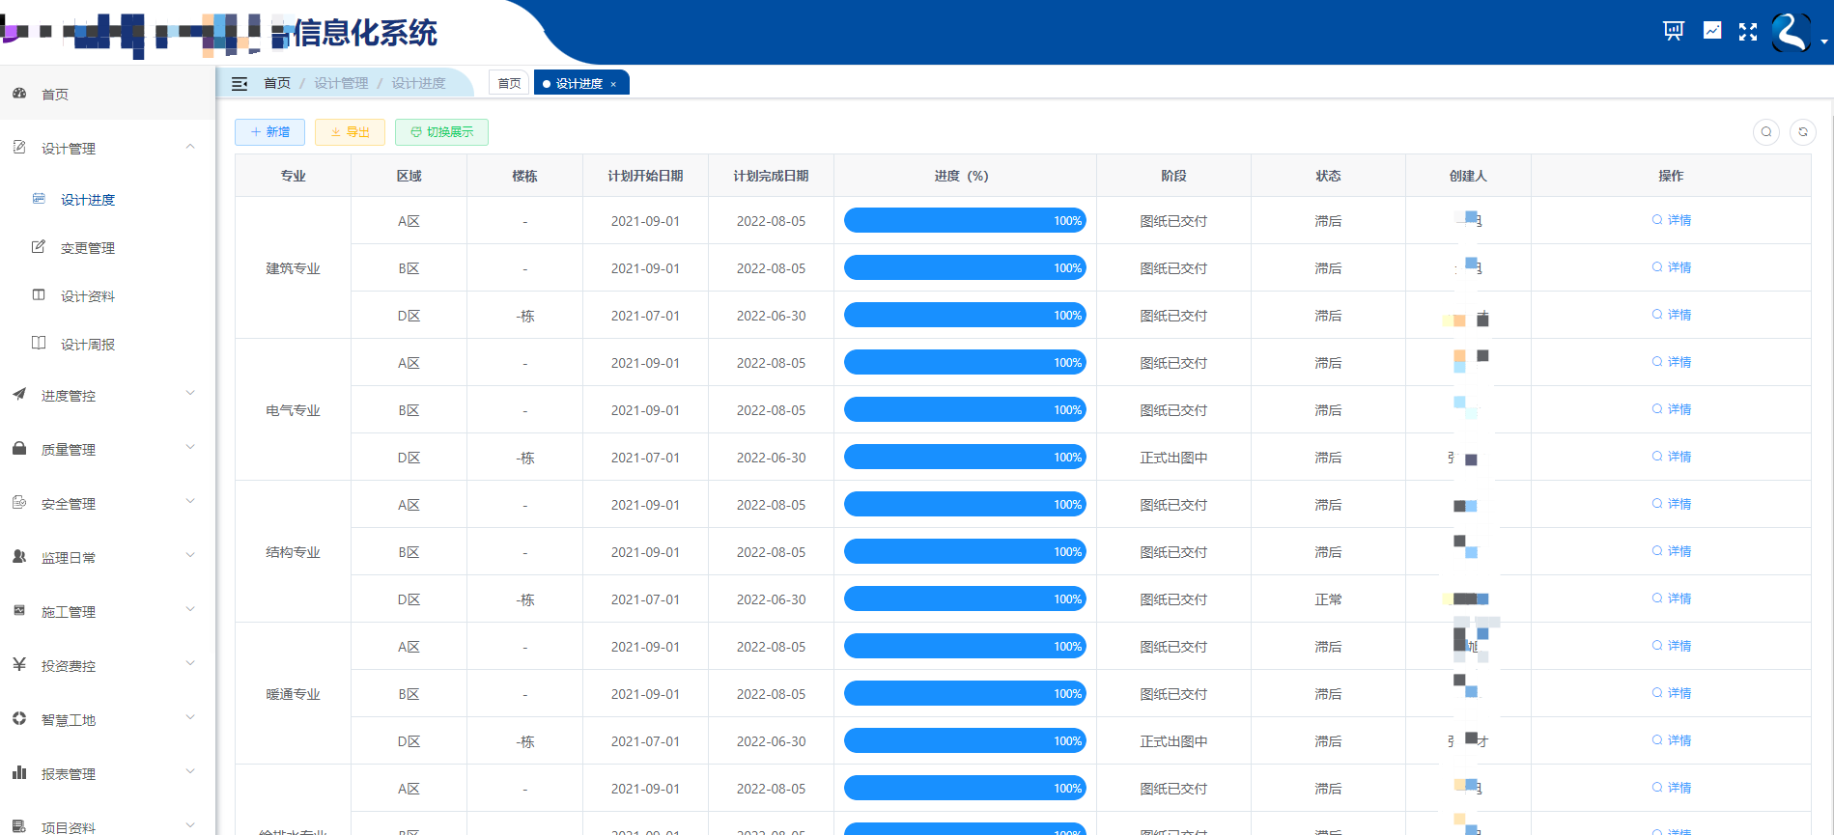The height and width of the screenshot is (835, 1834).
Task: Collapse the 设计管理 menu chevron
Action: 190,147
